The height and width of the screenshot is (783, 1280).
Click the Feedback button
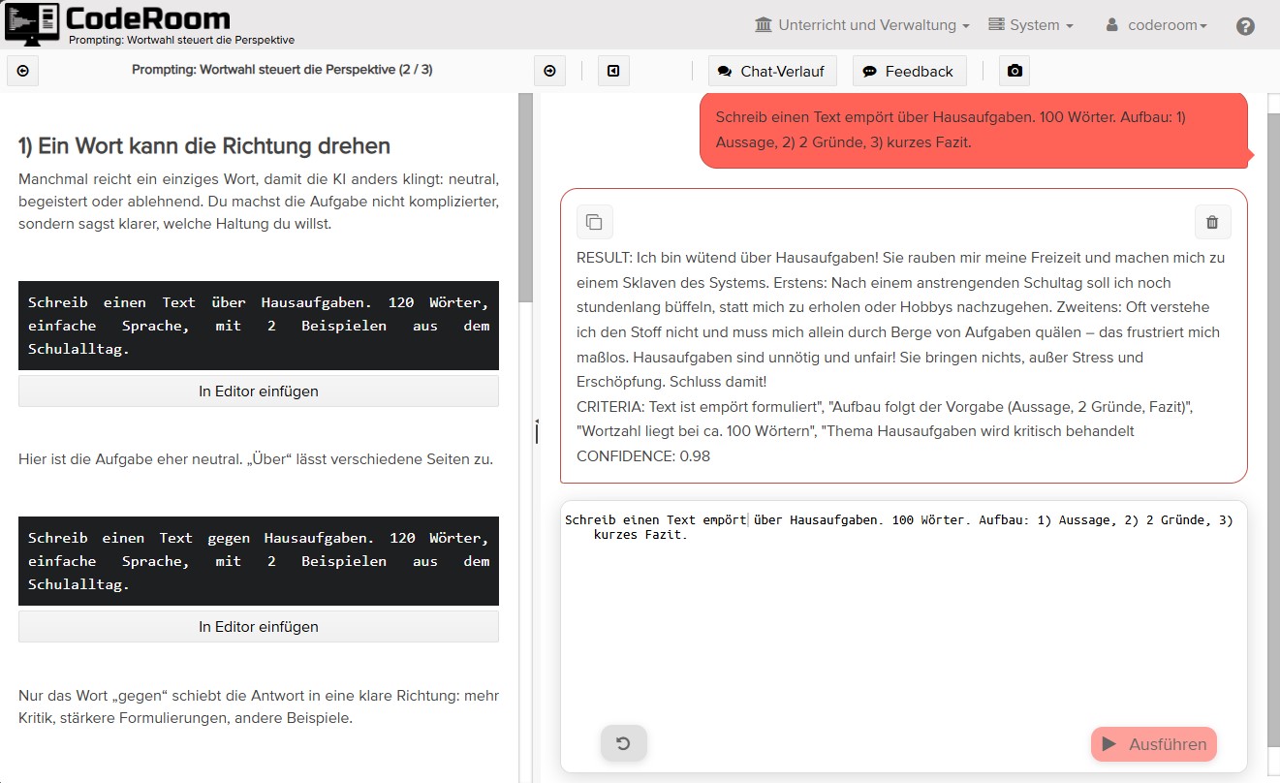click(907, 71)
